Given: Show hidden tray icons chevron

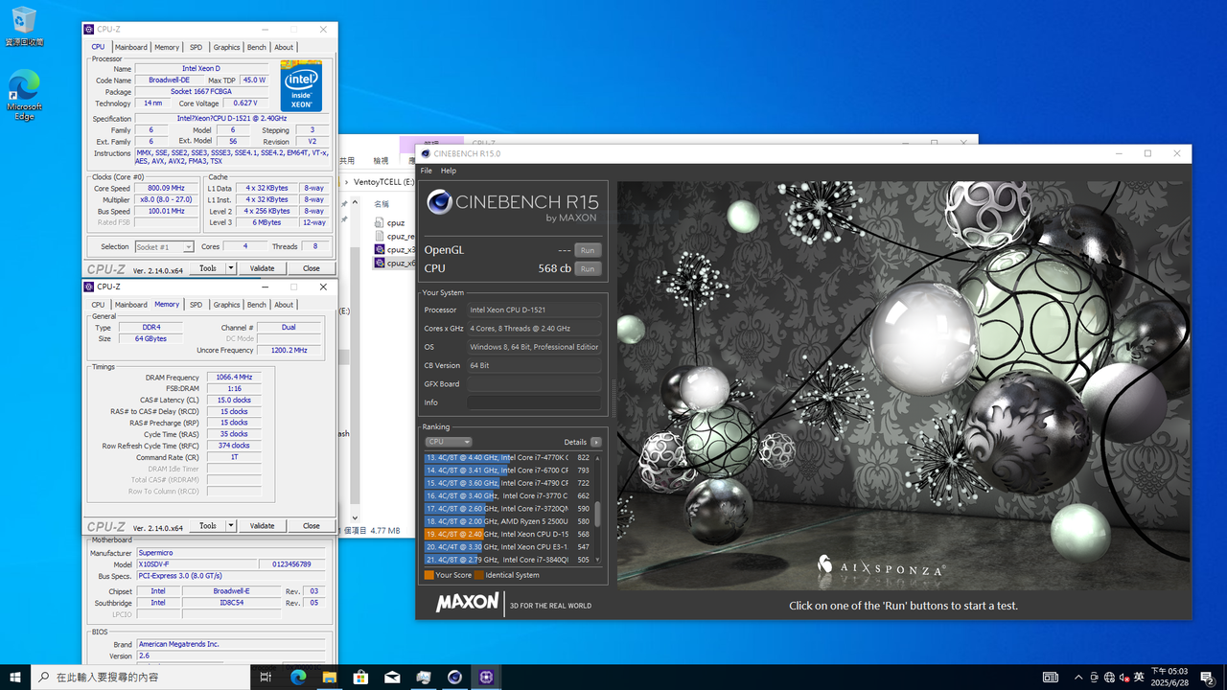Looking at the screenshot, I should tap(1078, 678).
